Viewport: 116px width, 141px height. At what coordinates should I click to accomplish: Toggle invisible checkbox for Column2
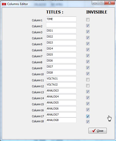tap(88, 26)
